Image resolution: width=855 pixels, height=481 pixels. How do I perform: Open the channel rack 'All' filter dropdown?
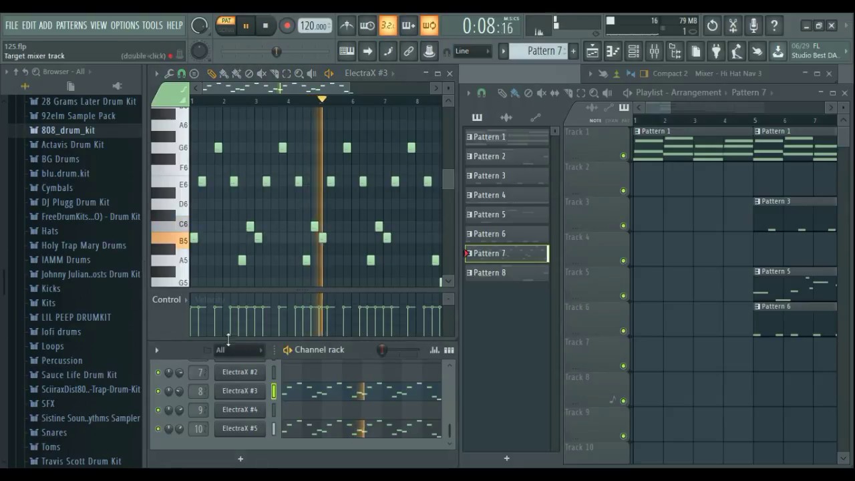pyautogui.click(x=239, y=350)
